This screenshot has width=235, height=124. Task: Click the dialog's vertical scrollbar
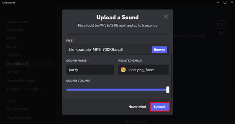click(172, 76)
